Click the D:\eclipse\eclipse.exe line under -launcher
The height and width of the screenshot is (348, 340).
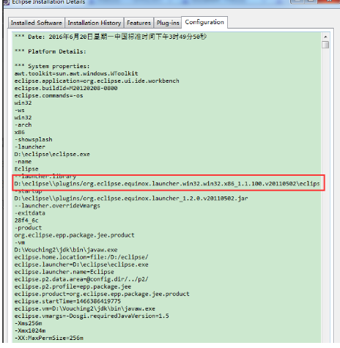click(52, 154)
